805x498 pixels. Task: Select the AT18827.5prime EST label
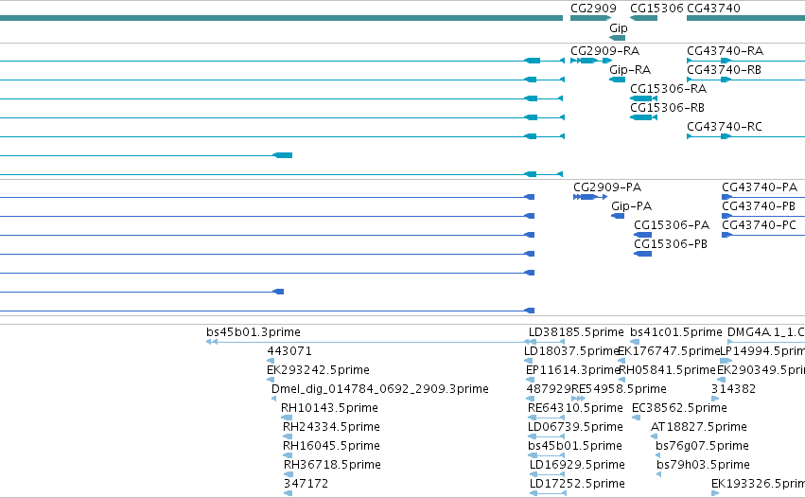(699, 428)
